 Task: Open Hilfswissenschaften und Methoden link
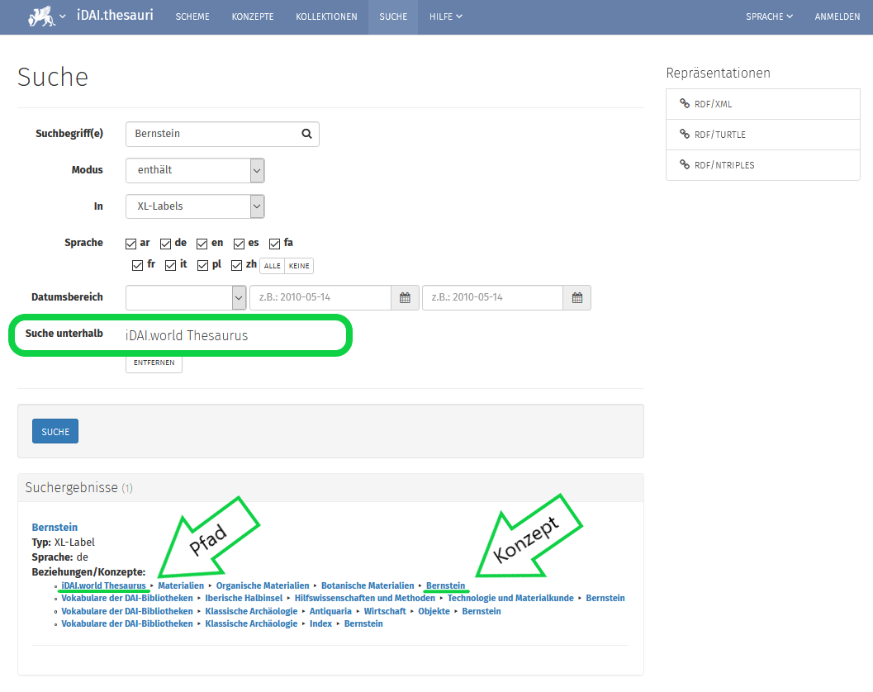(x=365, y=598)
